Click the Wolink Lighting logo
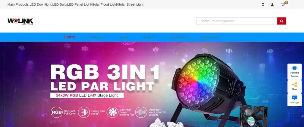Viewport: 304px width, 127px height. (x=20, y=21)
